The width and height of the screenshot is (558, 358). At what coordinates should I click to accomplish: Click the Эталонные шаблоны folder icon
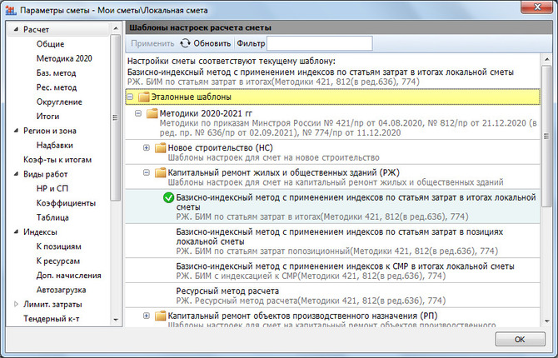pyautogui.click(x=144, y=97)
